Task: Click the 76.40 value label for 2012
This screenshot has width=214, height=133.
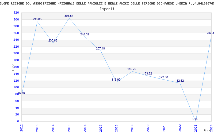Action: coord(21,93)
